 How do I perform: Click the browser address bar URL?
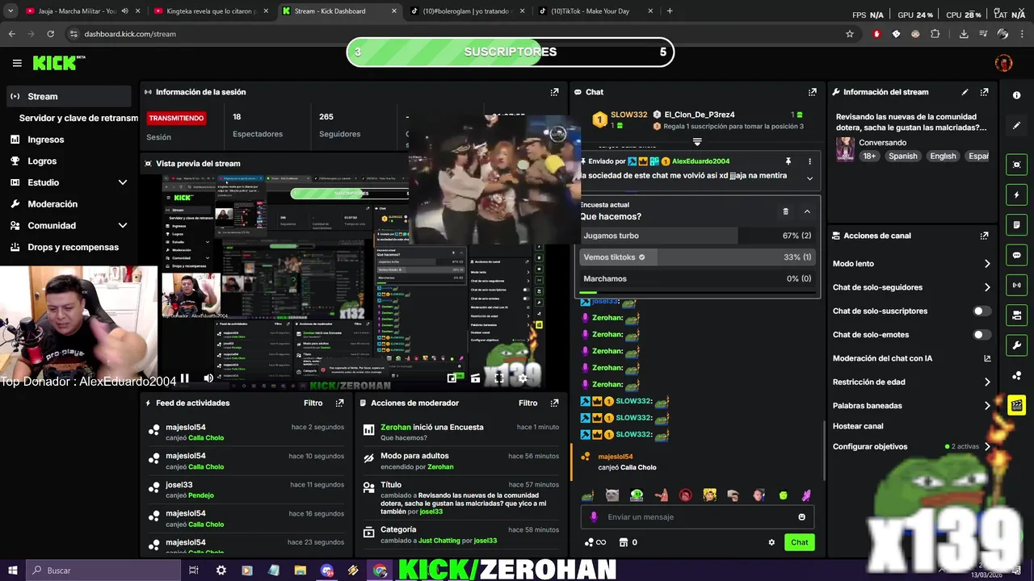130,34
